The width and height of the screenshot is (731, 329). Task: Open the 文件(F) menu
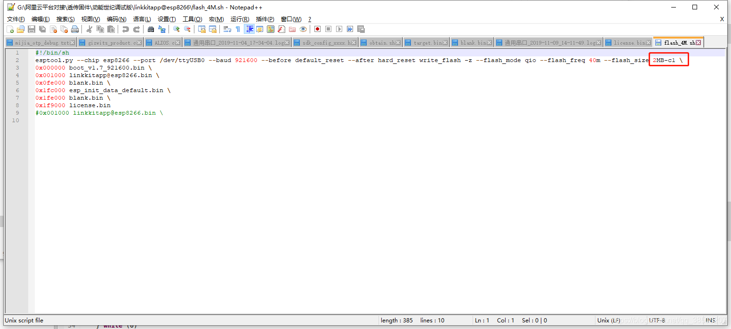(16, 19)
